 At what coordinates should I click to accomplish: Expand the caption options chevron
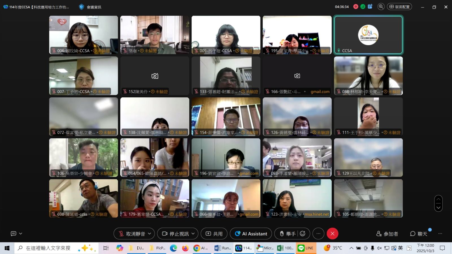pos(21,234)
